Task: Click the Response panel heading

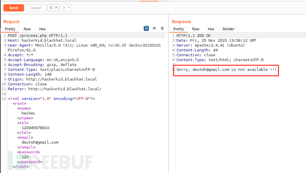Action: (181, 21)
